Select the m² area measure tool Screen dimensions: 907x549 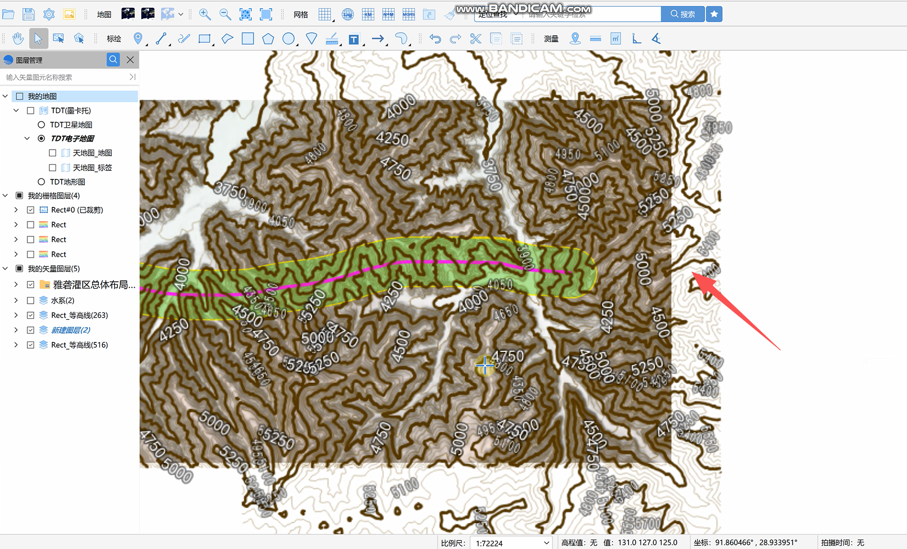[616, 38]
